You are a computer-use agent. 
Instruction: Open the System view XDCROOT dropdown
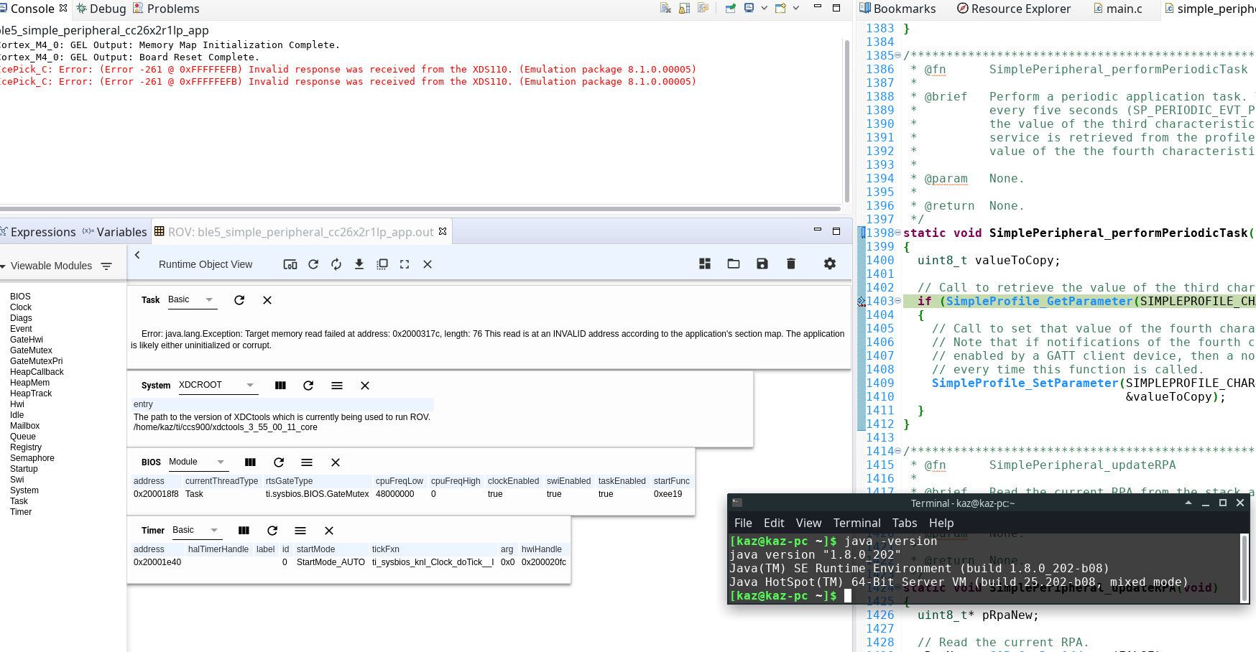point(218,386)
